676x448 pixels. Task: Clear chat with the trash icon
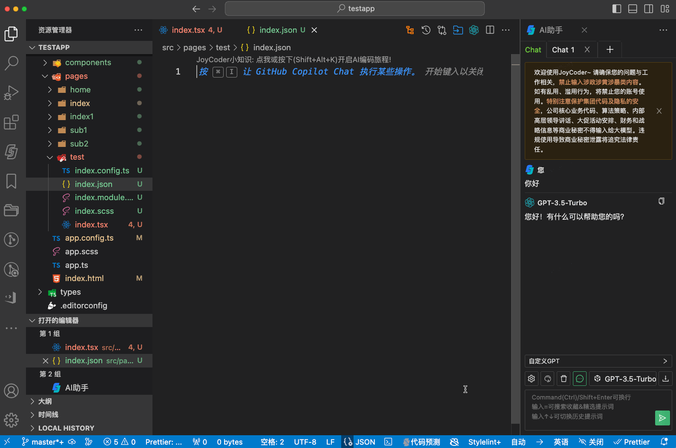pos(564,379)
